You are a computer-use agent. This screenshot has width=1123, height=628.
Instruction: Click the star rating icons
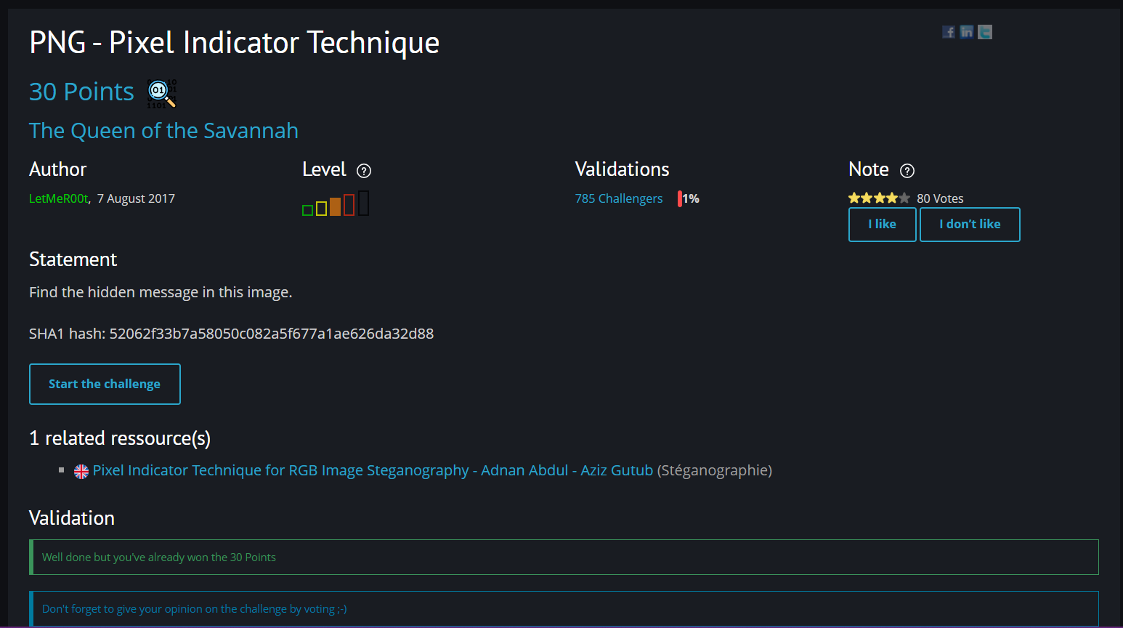click(879, 198)
